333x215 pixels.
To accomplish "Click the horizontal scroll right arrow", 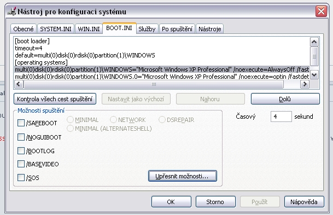I will pos(305,84).
